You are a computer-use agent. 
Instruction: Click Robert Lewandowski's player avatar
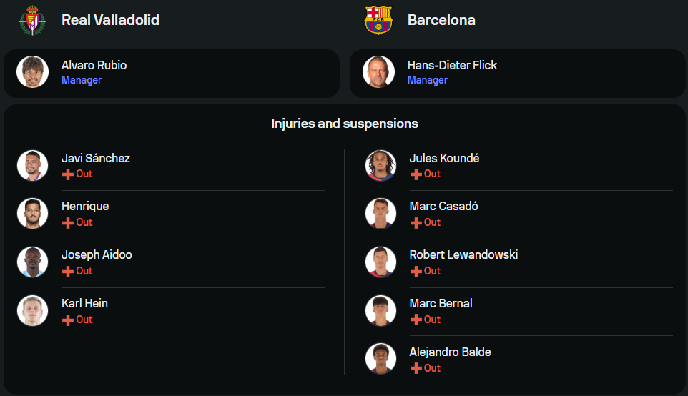point(380,262)
